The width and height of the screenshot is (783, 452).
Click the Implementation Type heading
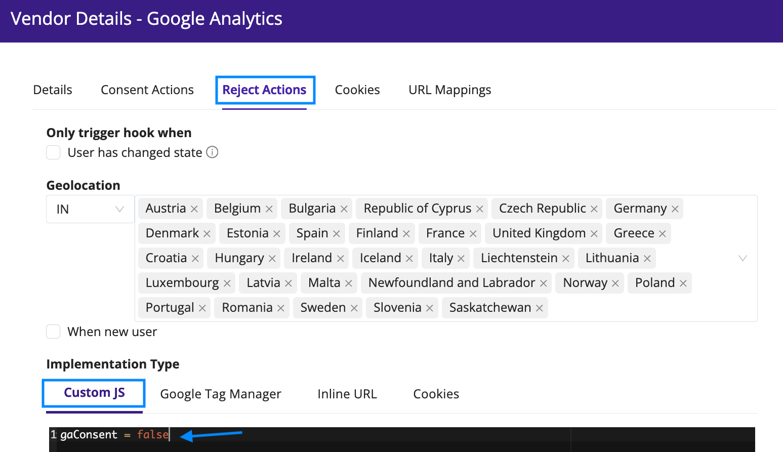click(113, 364)
